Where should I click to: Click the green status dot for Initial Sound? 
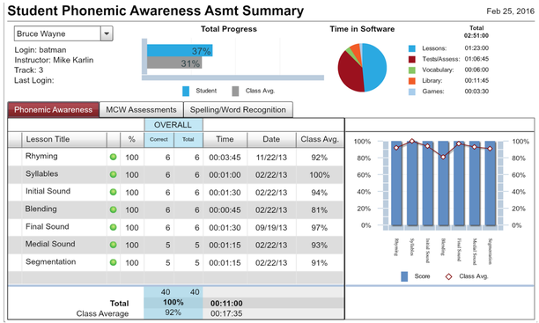tap(113, 192)
